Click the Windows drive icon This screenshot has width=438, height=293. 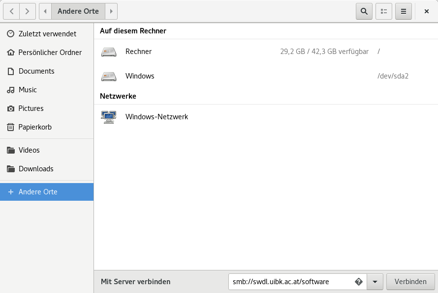tap(109, 76)
